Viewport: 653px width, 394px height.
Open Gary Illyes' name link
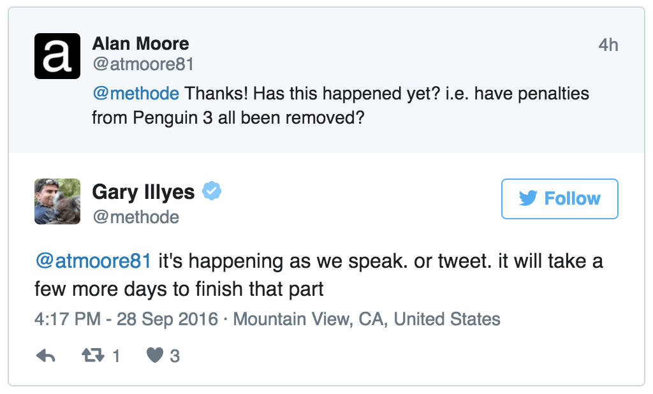coord(143,191)
